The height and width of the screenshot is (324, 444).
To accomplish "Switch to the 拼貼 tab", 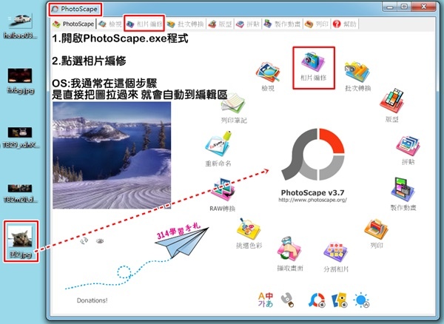I will [x=248, y=24].
